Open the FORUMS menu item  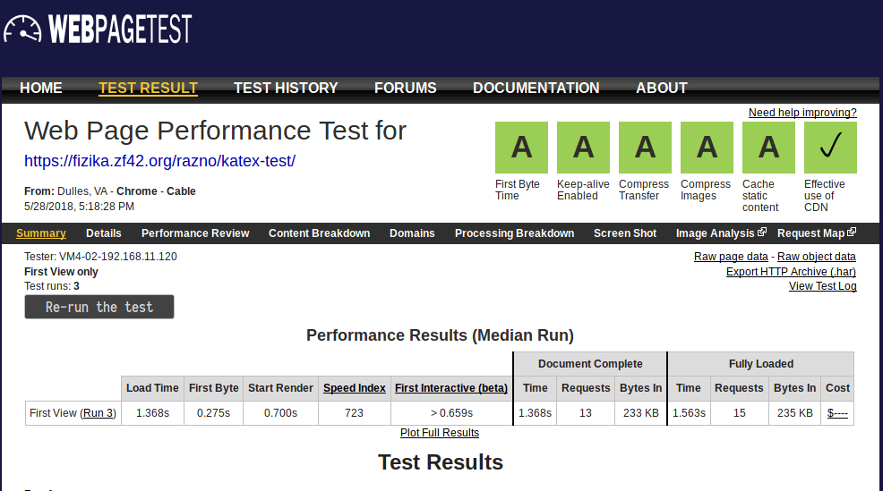coord(406,89)
